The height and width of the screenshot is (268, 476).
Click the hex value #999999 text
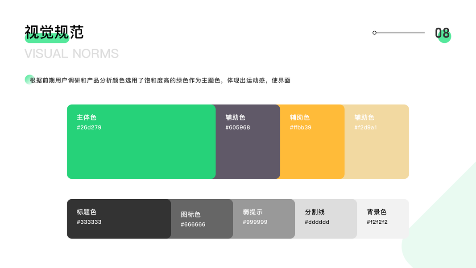(255, 222)
